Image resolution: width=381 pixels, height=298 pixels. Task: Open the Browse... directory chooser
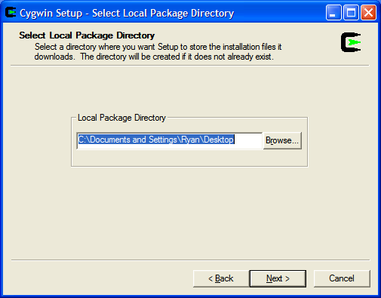[x=282, y=140]
